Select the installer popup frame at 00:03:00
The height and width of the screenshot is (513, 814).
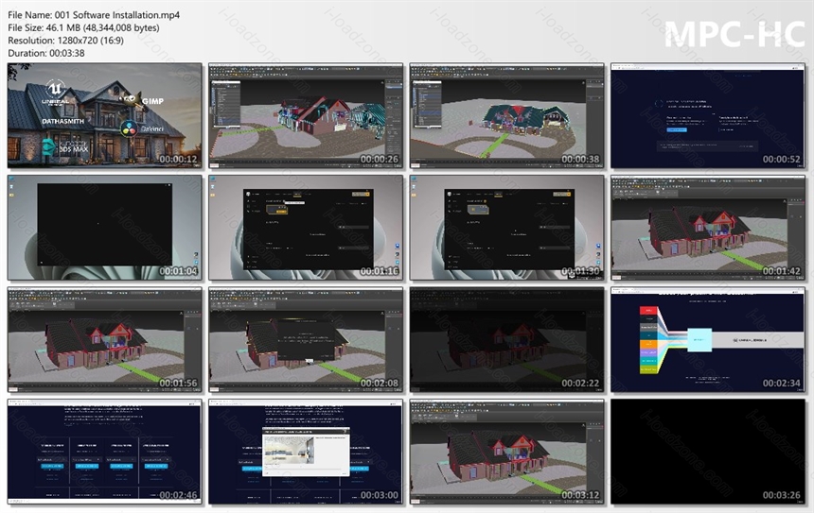pyautogui.click(x=306, y=452)
